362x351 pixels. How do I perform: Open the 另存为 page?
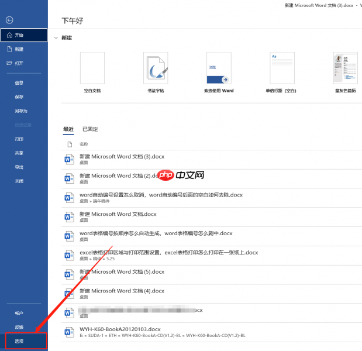pyautogui.click(x=21, y=111)
